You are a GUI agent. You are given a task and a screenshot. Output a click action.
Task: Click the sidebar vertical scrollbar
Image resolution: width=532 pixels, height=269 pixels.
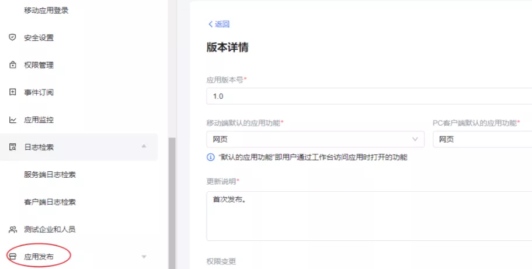pos(172,203)
